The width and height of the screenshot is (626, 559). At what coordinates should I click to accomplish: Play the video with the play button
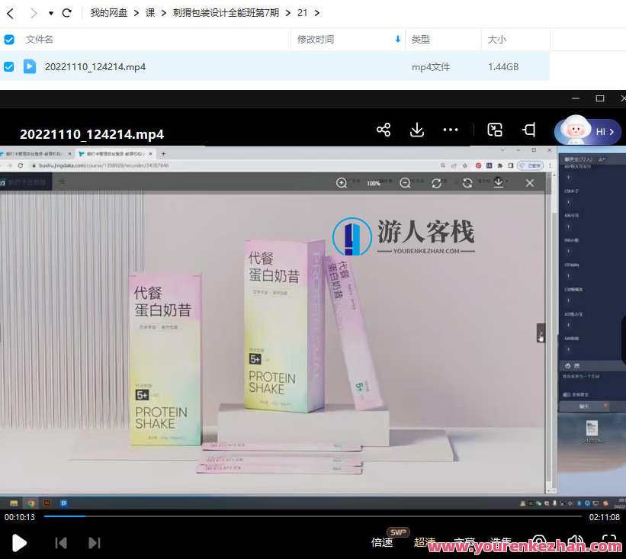coord(20,542)
